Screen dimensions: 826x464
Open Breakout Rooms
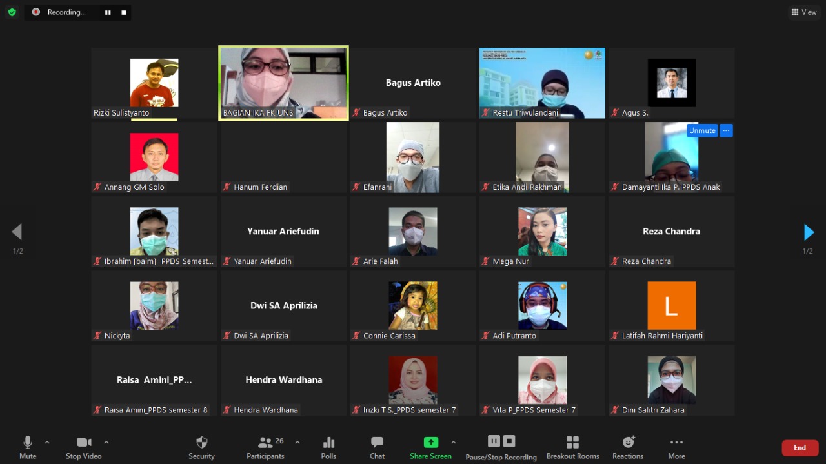point(572,443)
